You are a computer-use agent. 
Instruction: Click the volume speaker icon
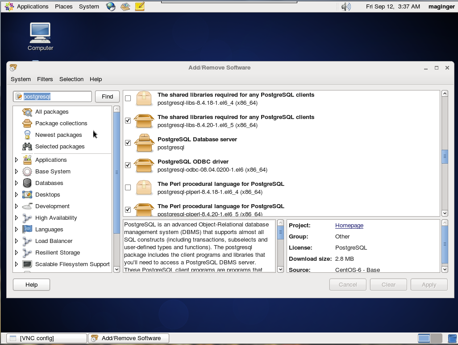(346, 6)
